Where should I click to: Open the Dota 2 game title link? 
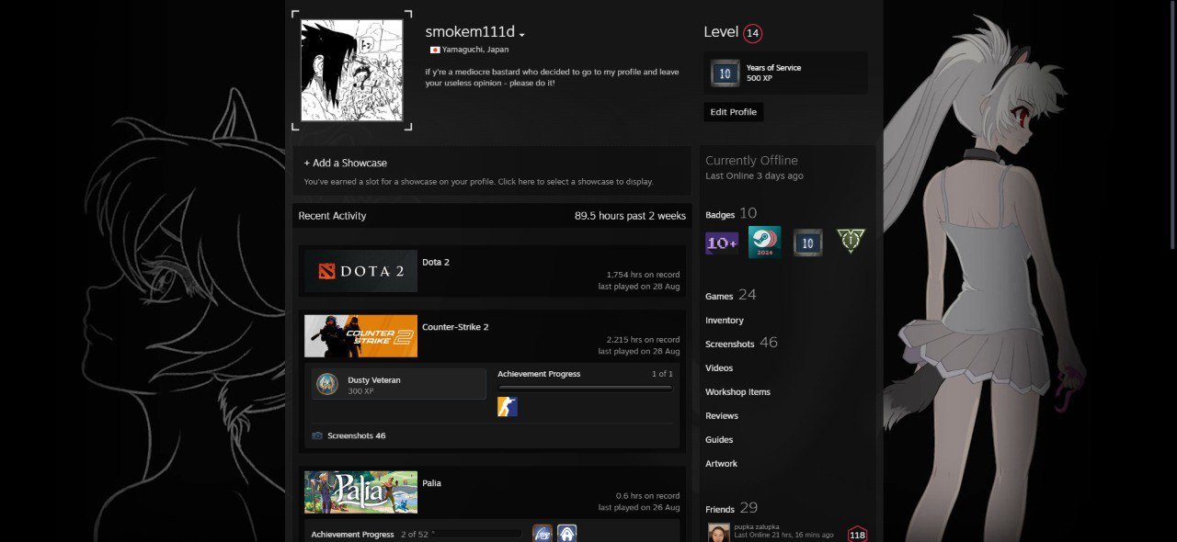(x=436, y=263)
